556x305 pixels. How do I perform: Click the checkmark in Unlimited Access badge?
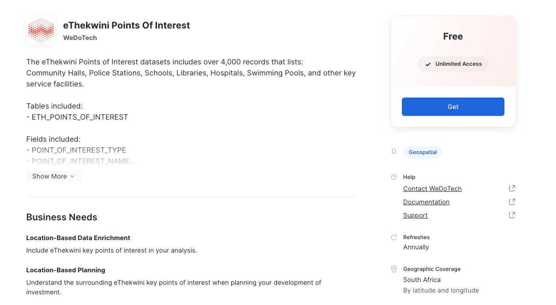(428, 64)
